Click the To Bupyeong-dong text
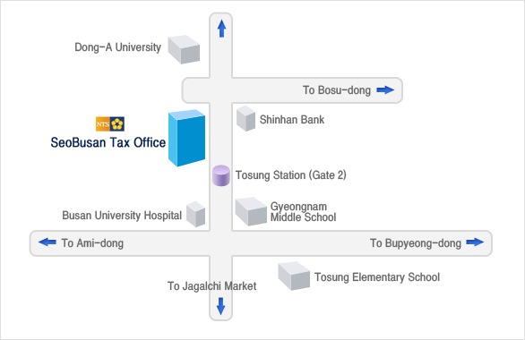 (416, 243)
